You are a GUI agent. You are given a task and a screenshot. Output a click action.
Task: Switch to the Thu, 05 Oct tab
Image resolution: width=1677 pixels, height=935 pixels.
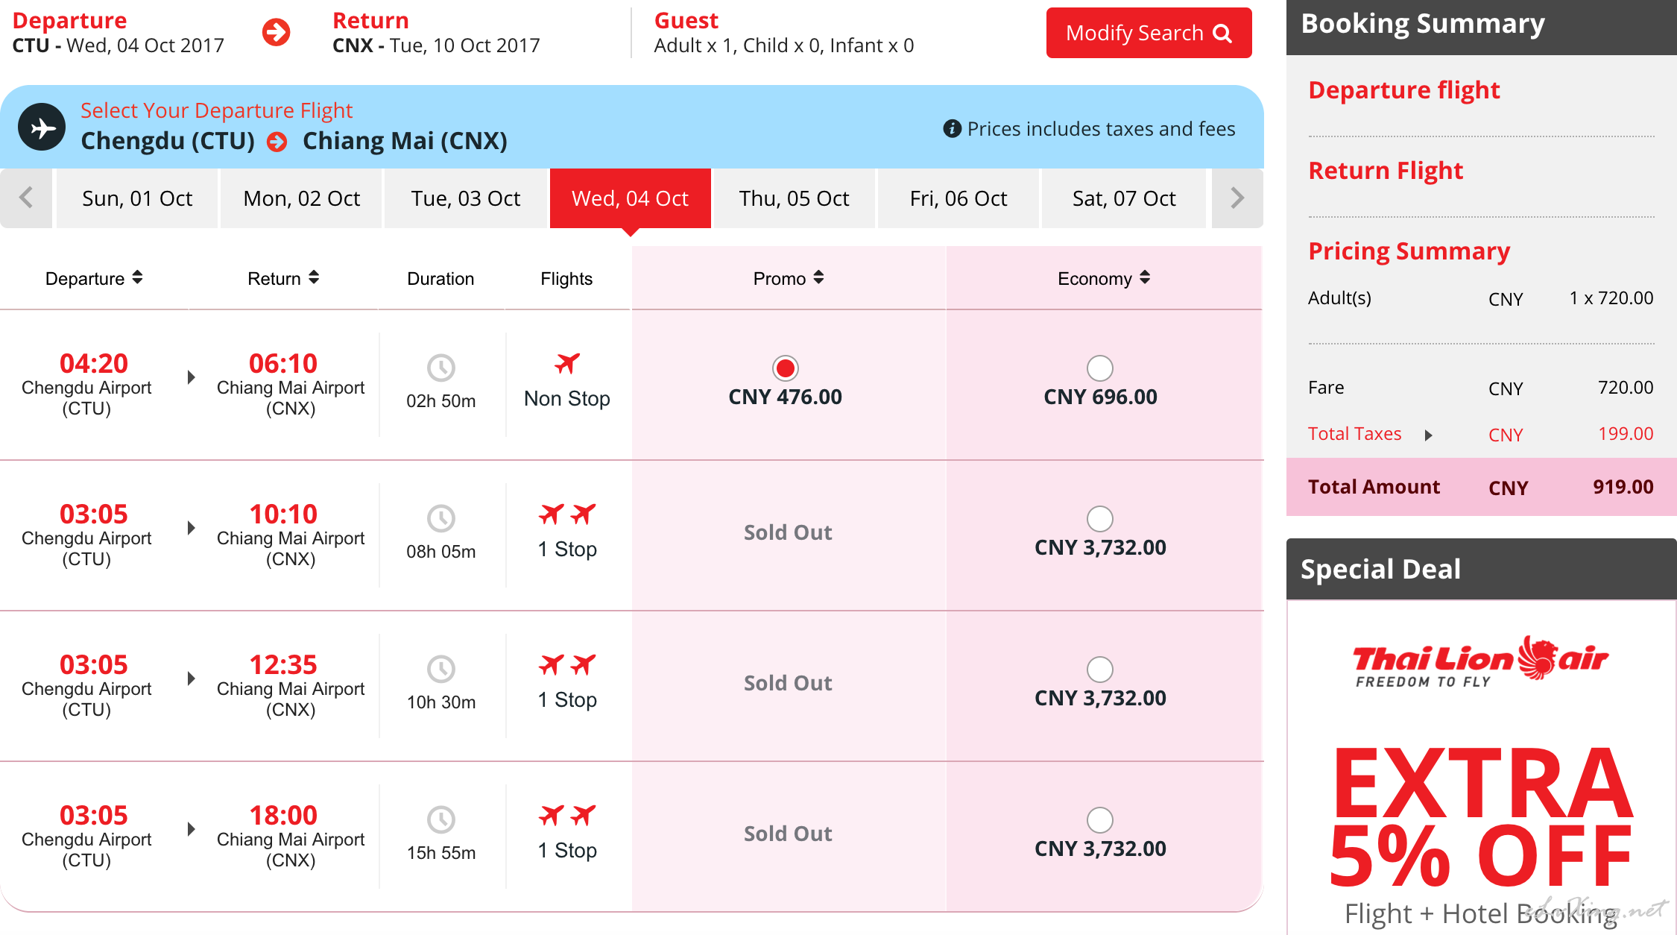pos(794,198)
